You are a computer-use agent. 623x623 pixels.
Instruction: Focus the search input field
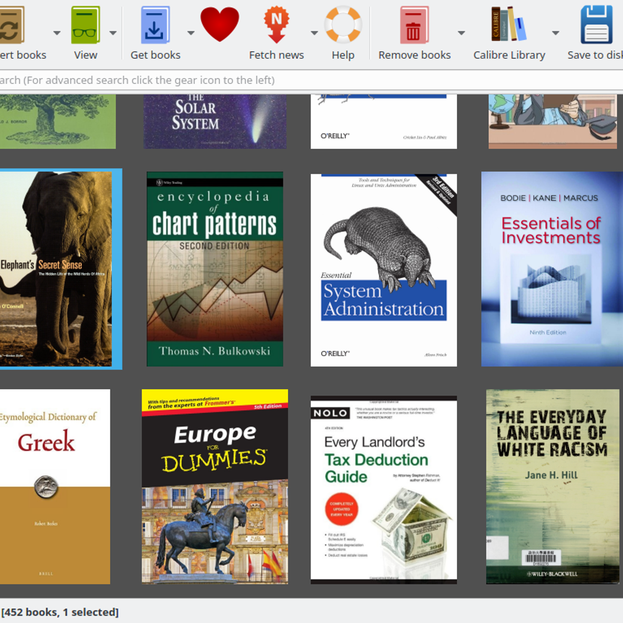[311, 80]
